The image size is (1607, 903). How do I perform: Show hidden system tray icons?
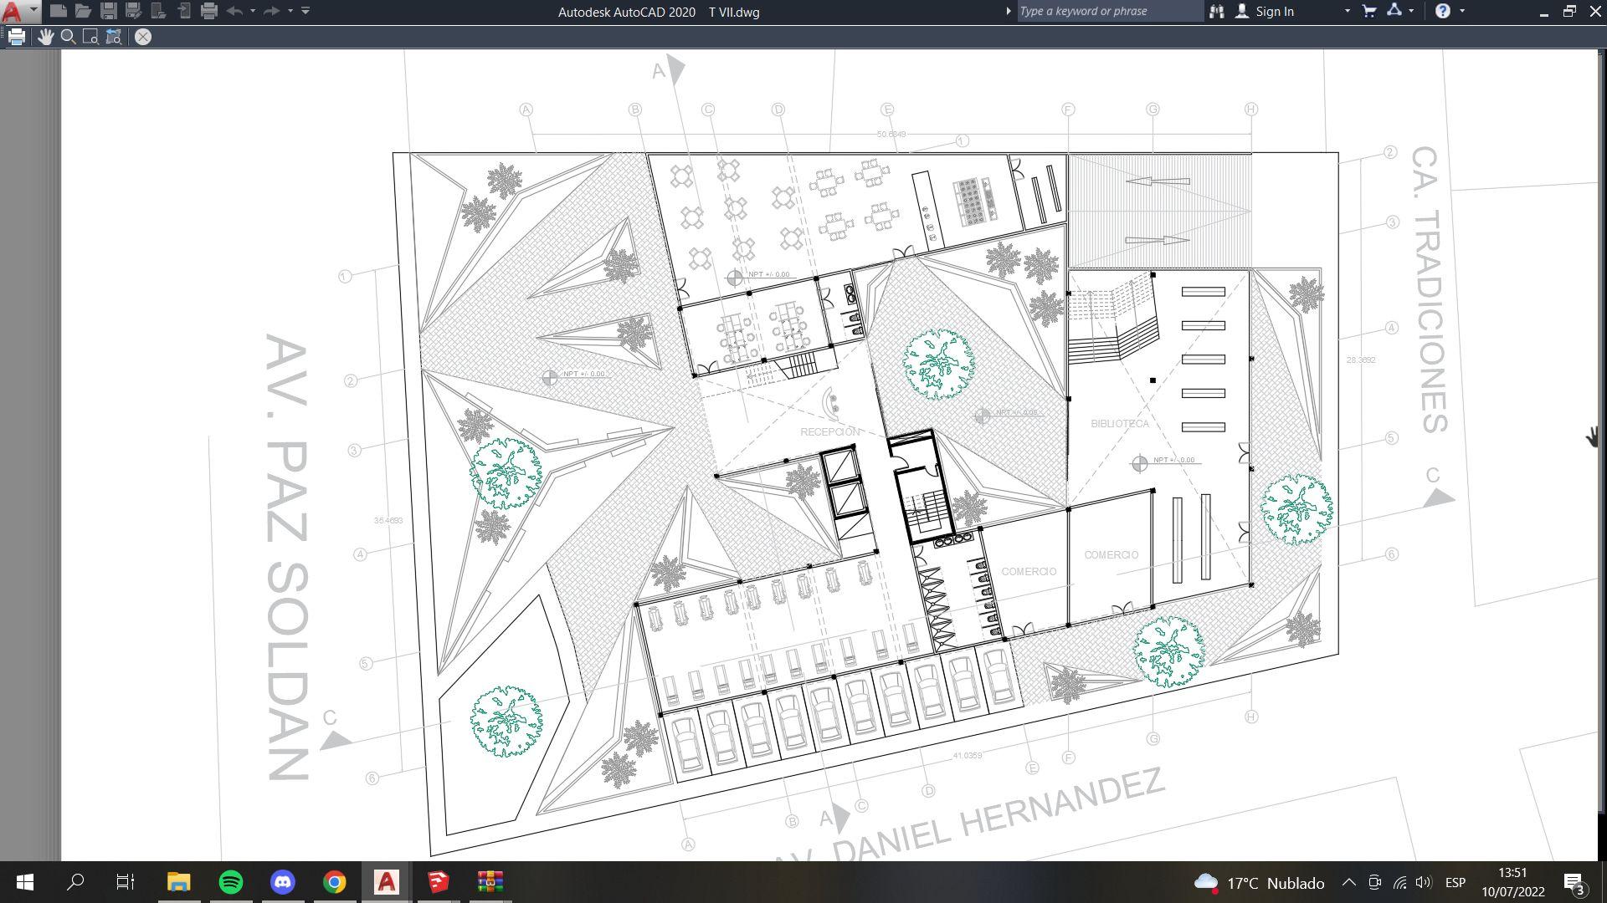[x=1348, y=882]
